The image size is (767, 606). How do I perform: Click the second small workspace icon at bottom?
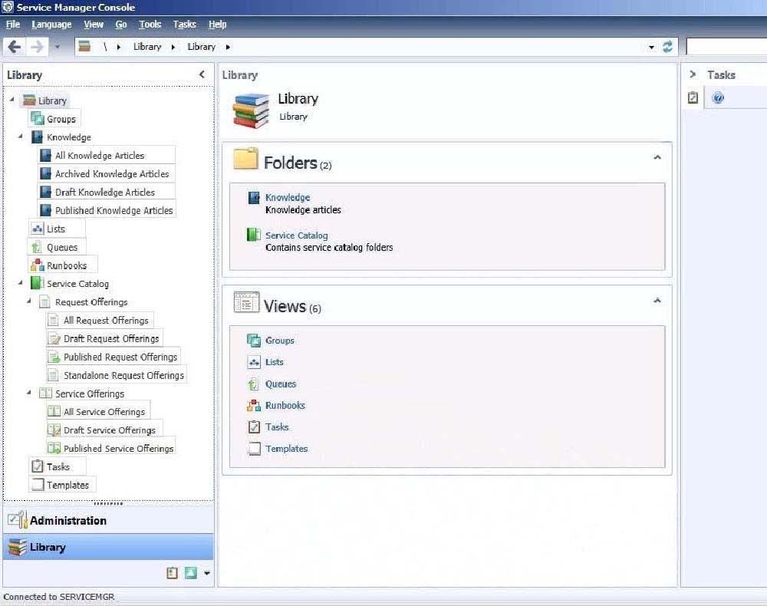191,573
